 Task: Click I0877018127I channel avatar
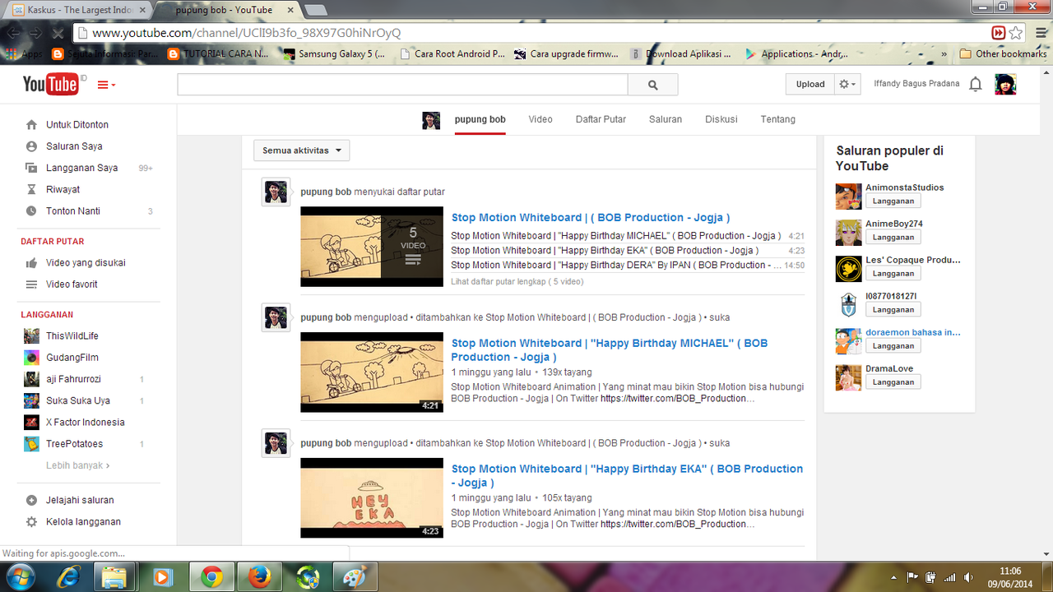click(849, 304)
